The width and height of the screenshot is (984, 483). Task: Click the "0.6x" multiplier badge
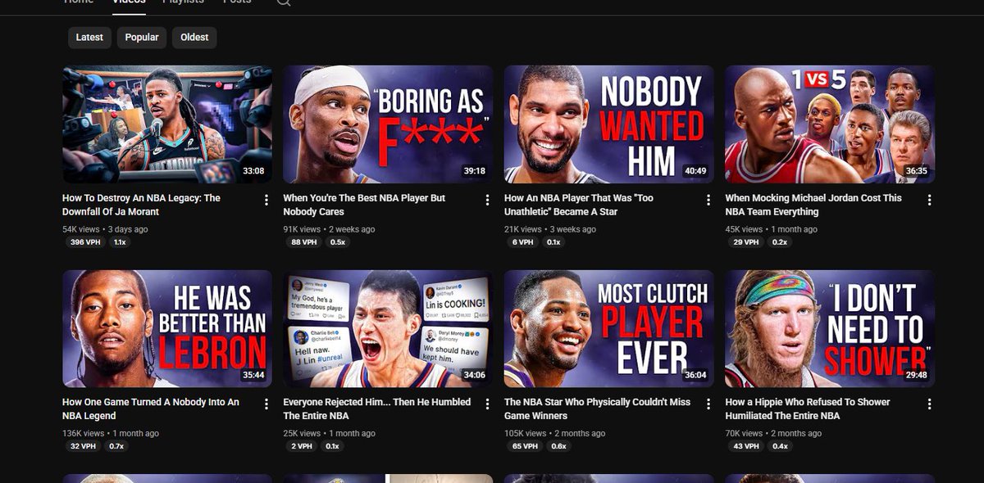[x=558, y=446]
